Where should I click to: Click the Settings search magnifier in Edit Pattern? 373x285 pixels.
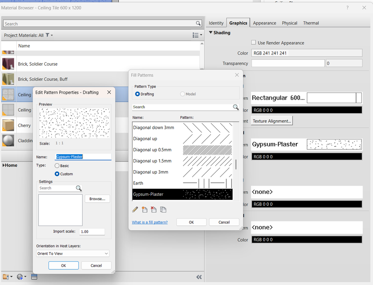(79, 188)
